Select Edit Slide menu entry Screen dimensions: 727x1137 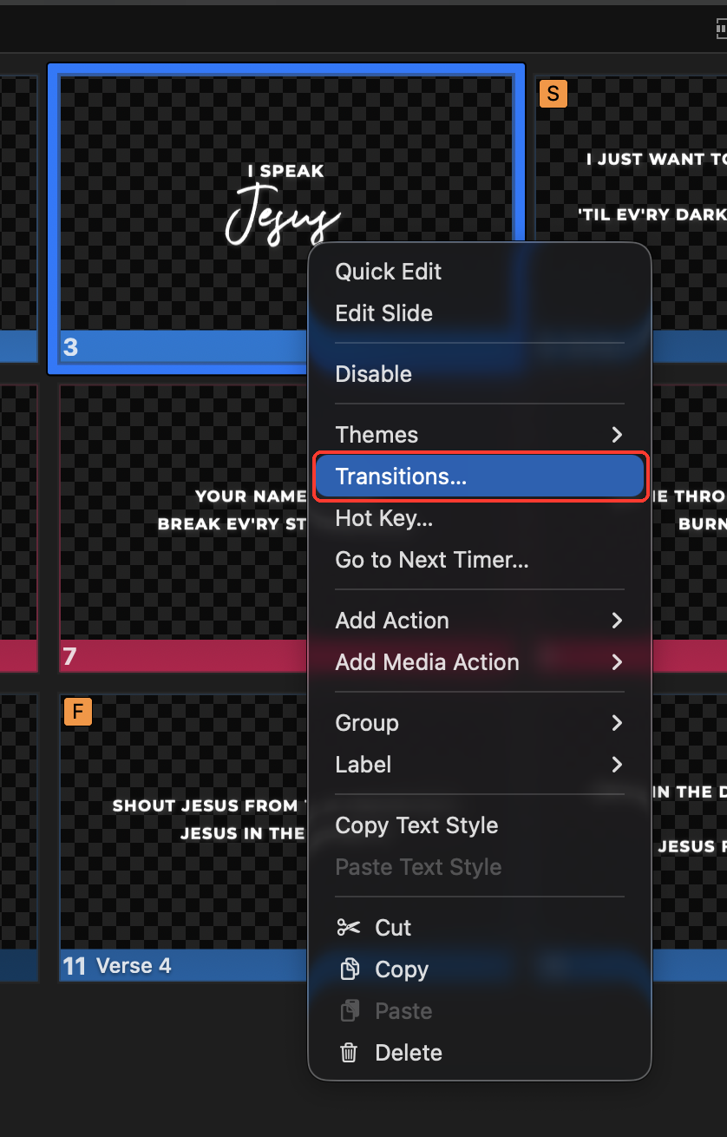480,313
